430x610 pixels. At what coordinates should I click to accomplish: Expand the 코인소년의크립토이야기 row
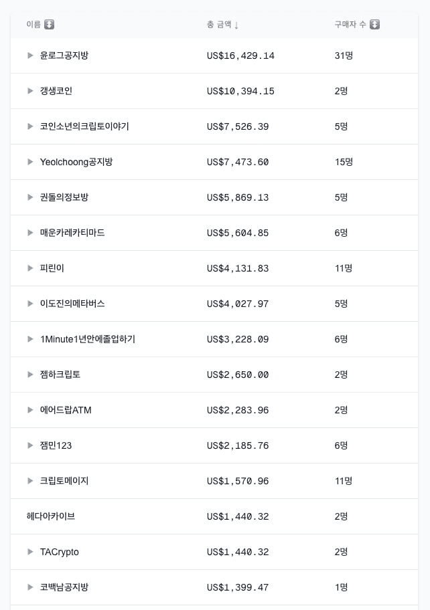tap(30, 126)
